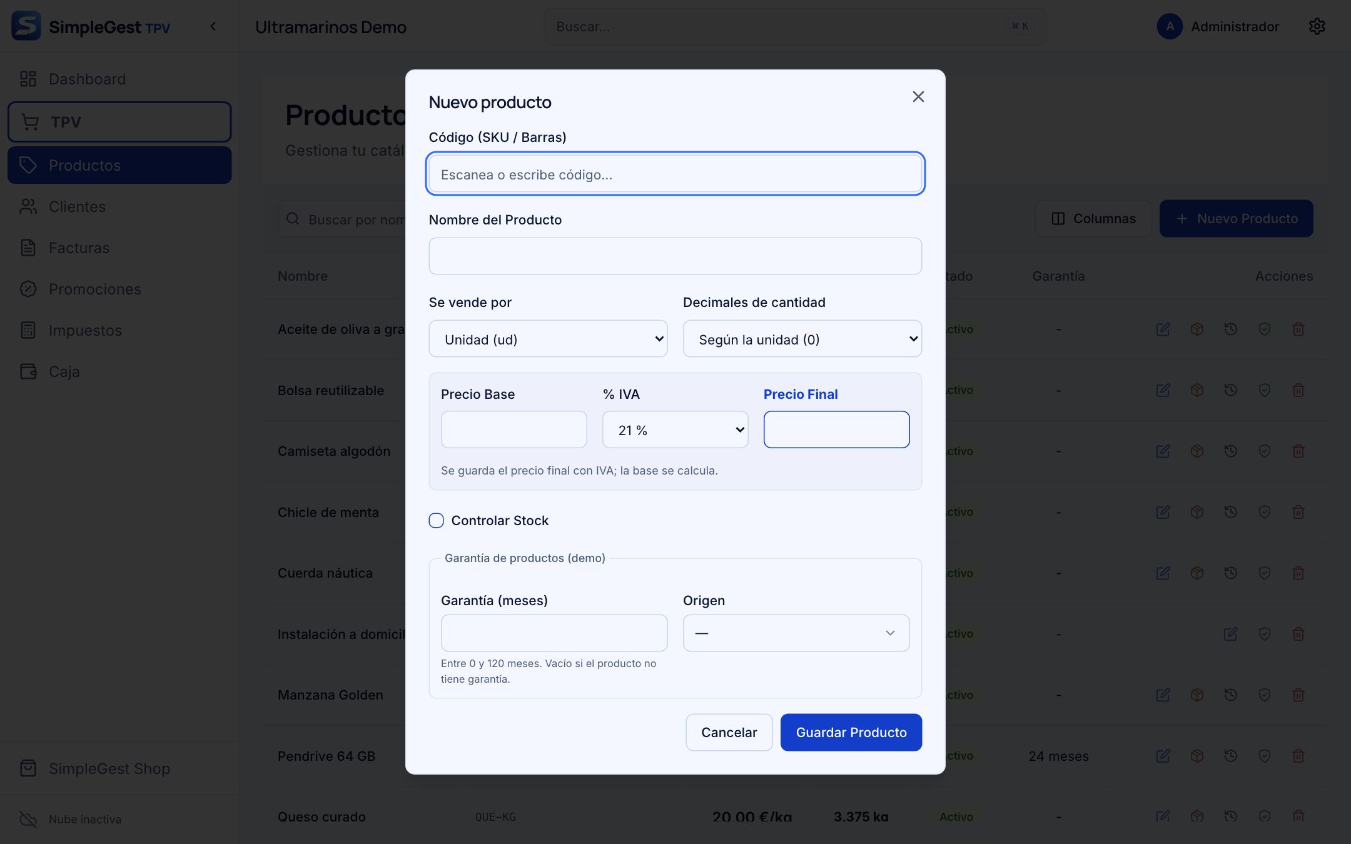Open the Caja section
Screen dimensions: 1351x844
pyautogui.click(x=119, y=371)
